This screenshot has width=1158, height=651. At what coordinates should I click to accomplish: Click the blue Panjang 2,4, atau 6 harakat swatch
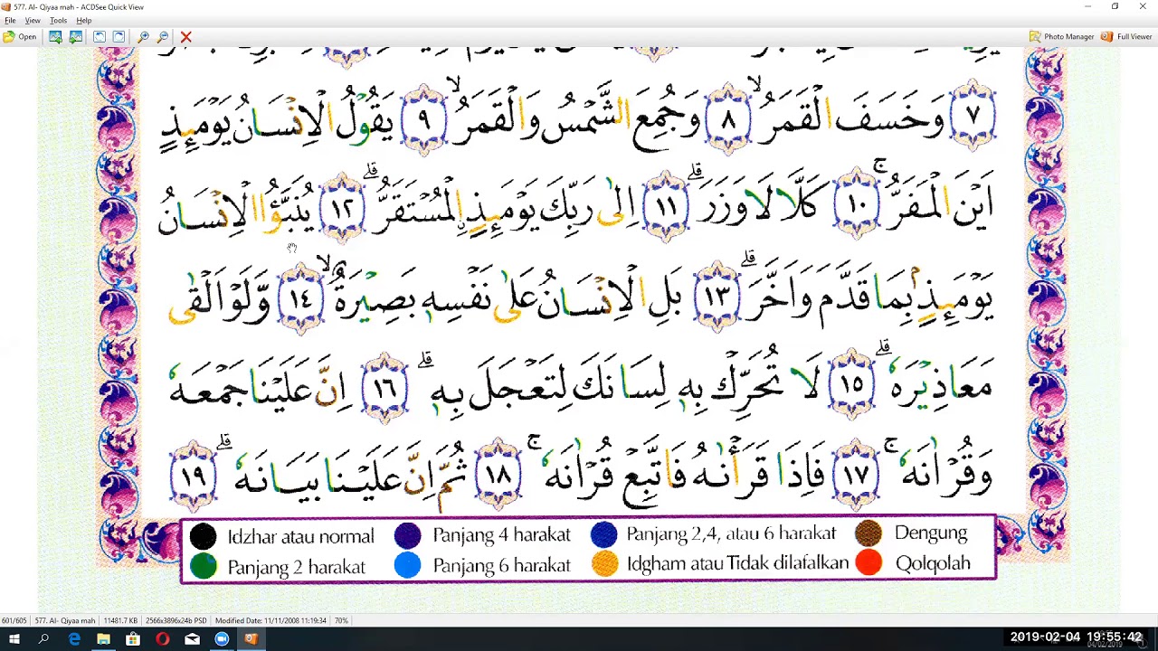tap(603, 533)
